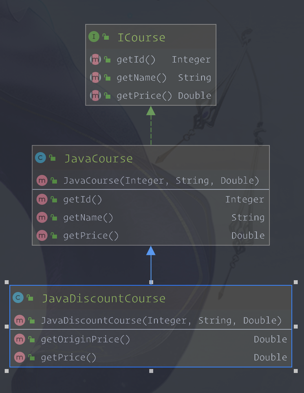Select getPrice() method in ICourse
304x393 pixels.
pos(144,96)
